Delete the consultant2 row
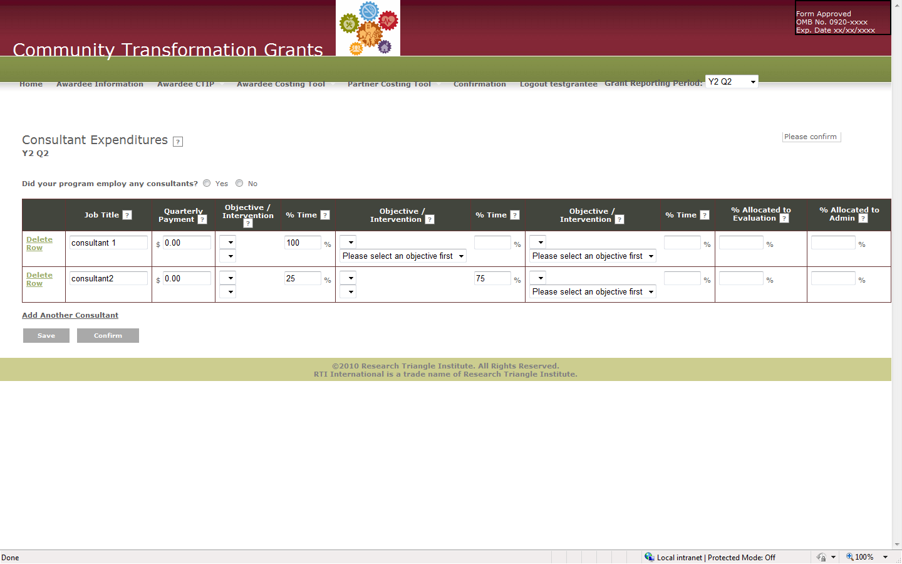This screenshot has height=564, width=902. coord(39,279)
